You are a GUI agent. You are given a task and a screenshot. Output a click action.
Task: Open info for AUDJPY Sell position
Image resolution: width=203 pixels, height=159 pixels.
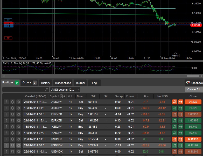pyautogui.click(x=6, y=102)
